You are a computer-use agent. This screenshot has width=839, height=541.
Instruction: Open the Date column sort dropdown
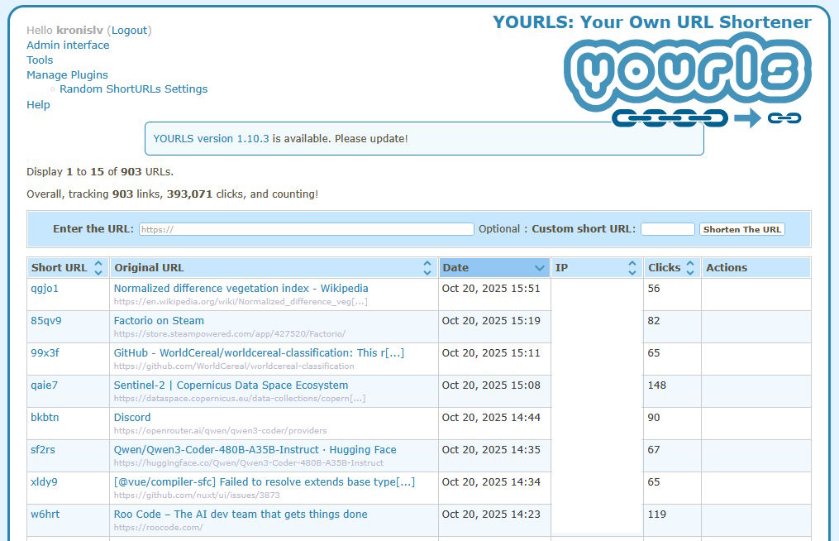tap(539, 266)
